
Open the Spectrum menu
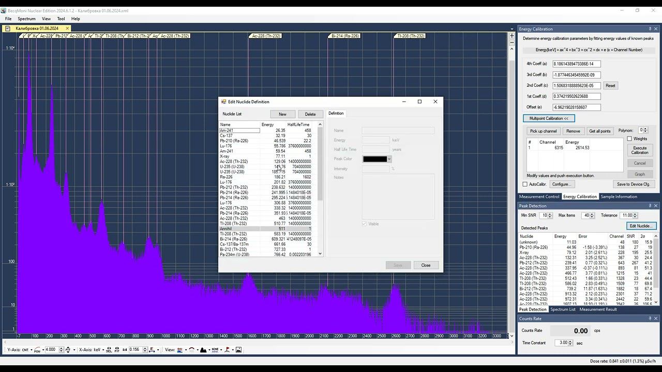point(26,19)
